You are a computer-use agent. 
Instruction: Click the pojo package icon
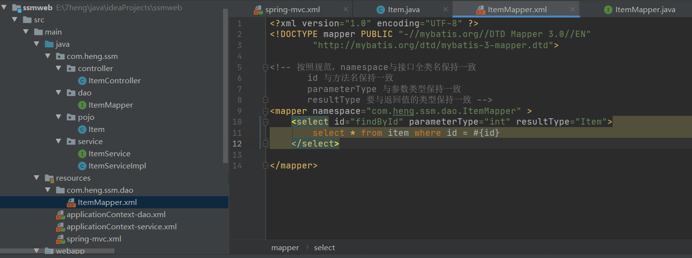pyautogui.click(x=71, y=117)
